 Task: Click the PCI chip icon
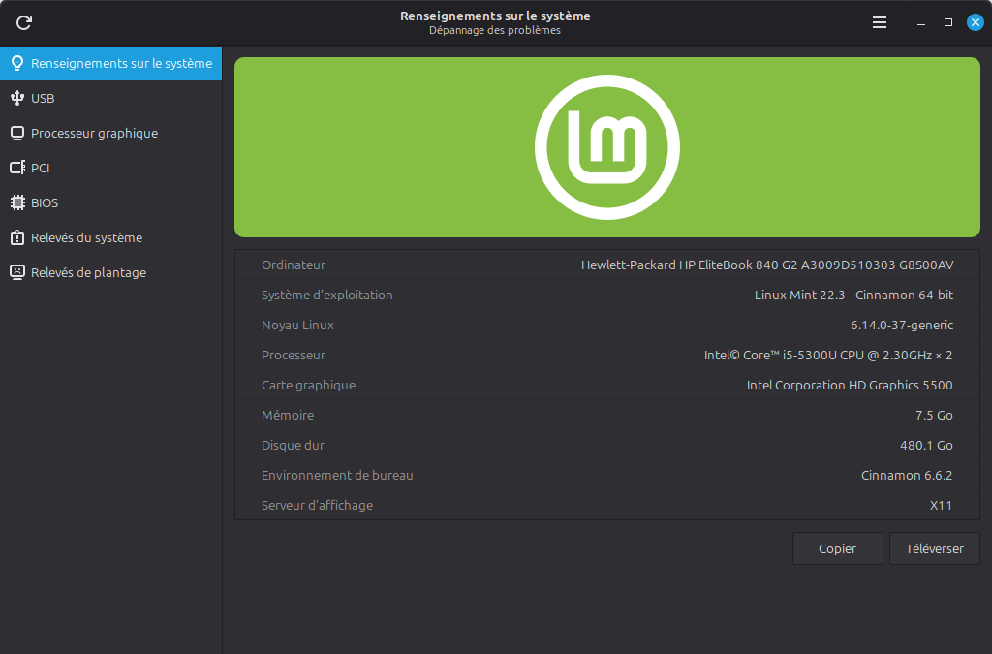click(16, 168)
